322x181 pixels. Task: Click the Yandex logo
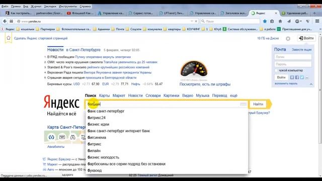coord(61,102)
